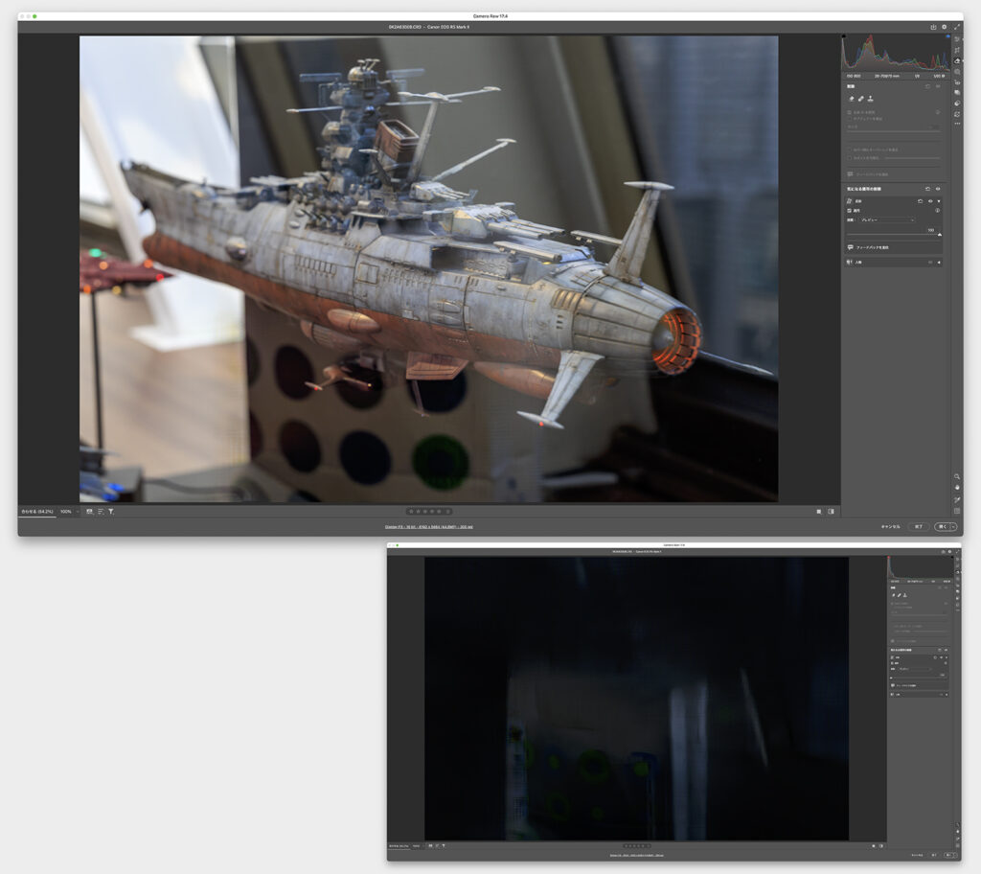Image resolution: width=981 pixels, height=874 pixels.
Task: Open the Masking tool
Action: [x=957, y=72]
